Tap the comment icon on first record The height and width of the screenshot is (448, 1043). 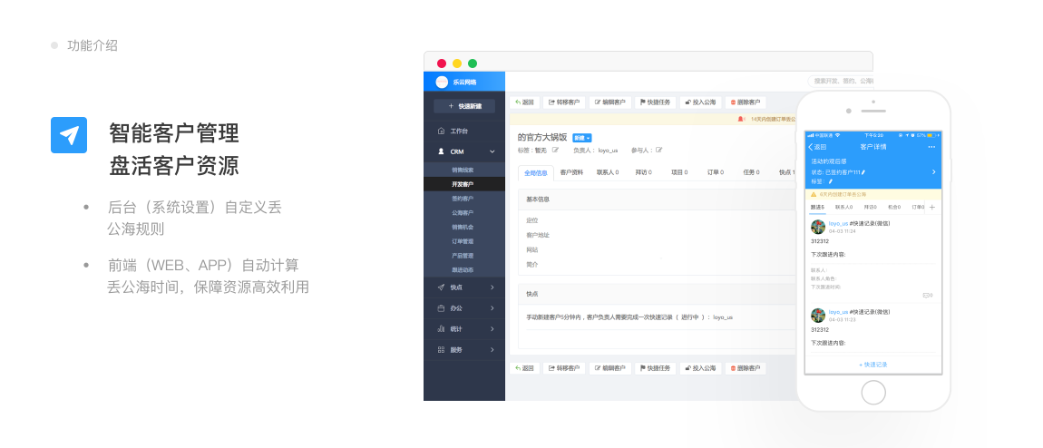pos(927,295)
